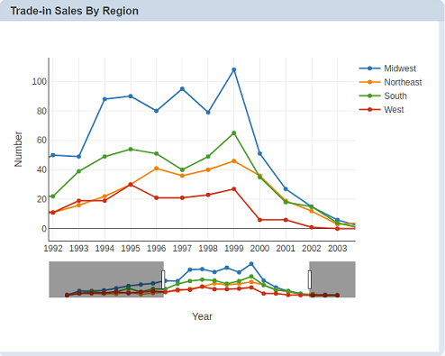
Task: Click the orange Northeast legend line marker
Action: click(369, 82)
